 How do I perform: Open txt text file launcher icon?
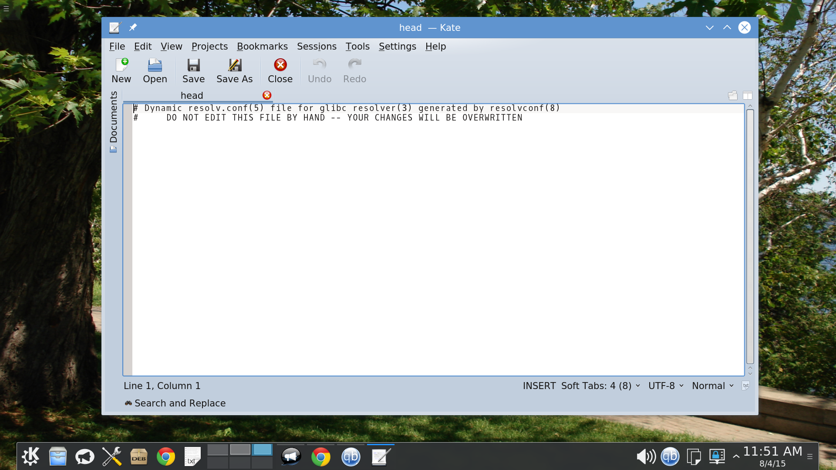coord(192,457)
